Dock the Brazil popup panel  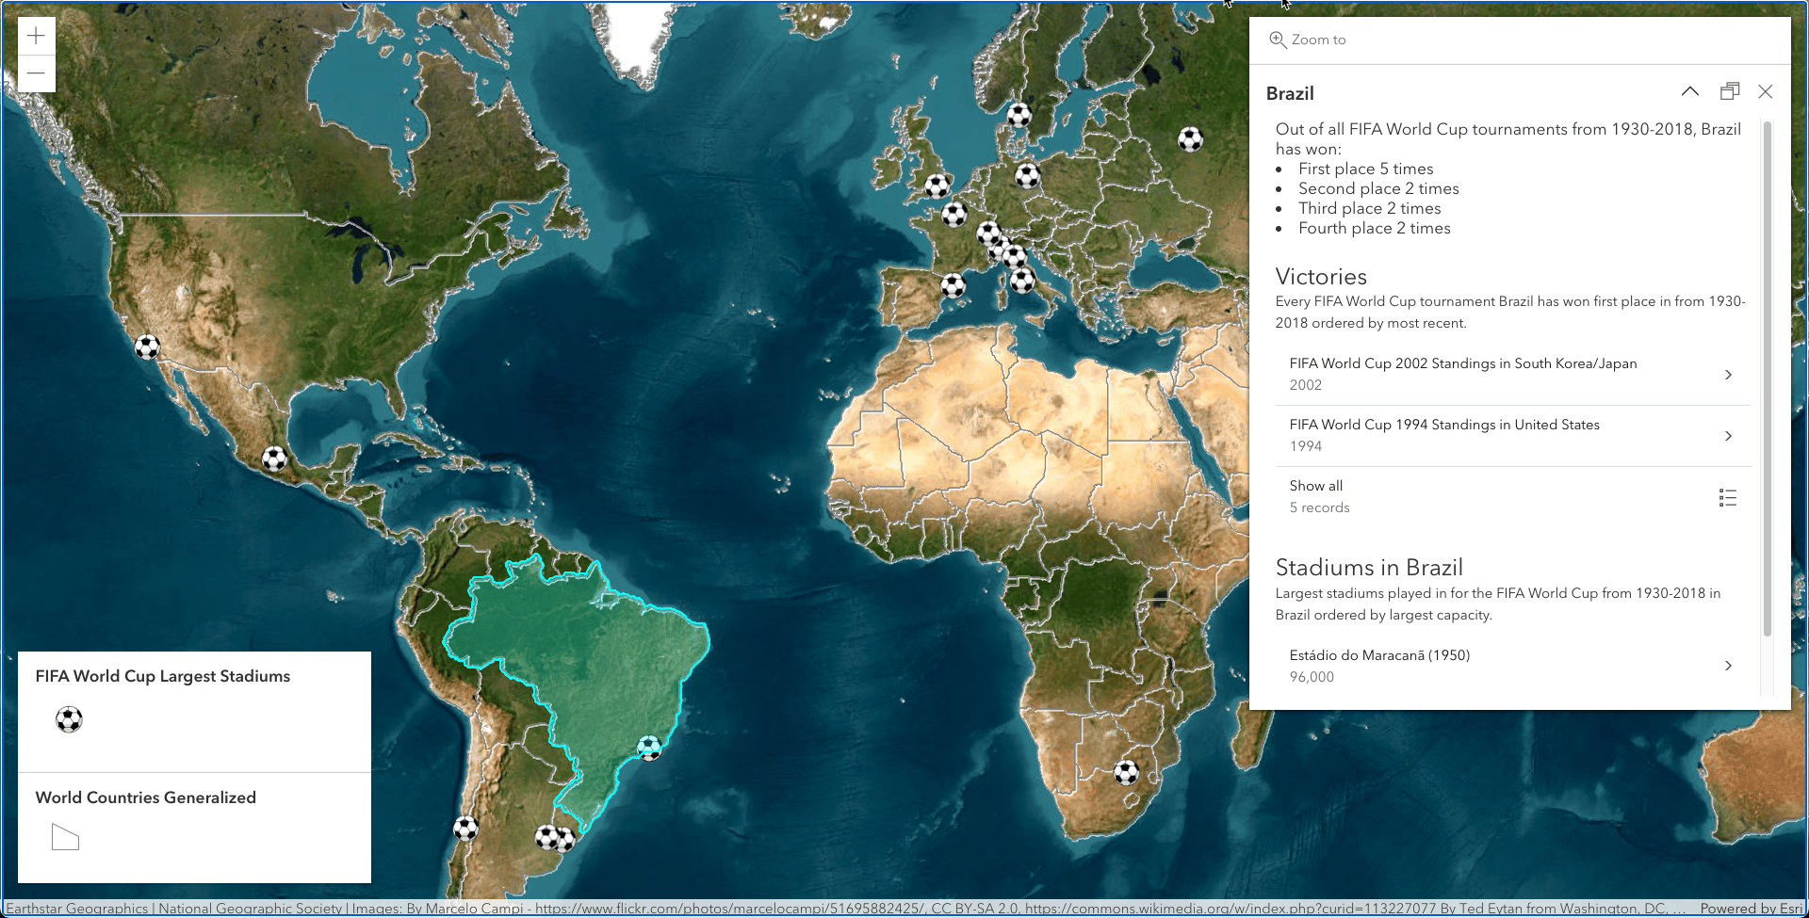tap(1729, 91)
